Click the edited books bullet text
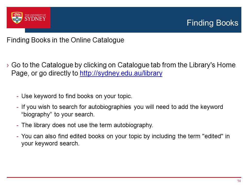247x185 pixels. click(x=126, y=140)
